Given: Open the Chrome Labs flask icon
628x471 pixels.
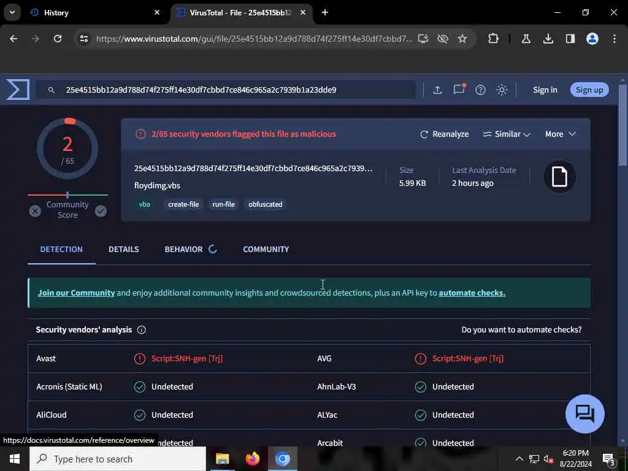Looking at the screenshot, I should pyautogui.click(x=526, y=39).
